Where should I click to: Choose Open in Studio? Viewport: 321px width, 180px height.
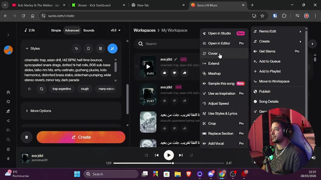point(224,33)
